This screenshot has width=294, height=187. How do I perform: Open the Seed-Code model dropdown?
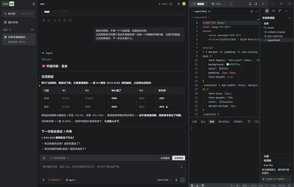pos(164,180)
